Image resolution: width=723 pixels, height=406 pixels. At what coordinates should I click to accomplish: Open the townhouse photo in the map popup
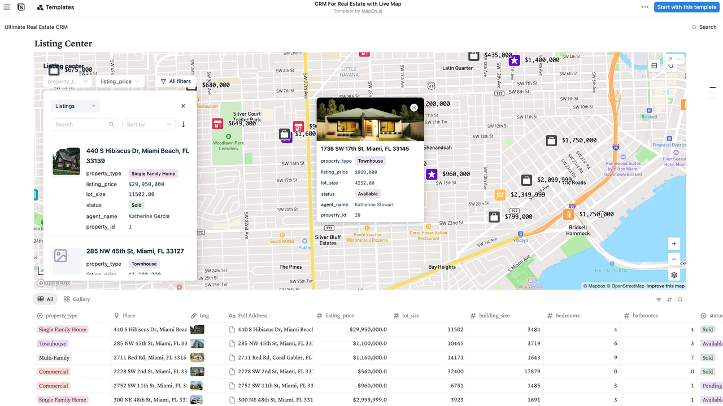click(x=370, y=119)
